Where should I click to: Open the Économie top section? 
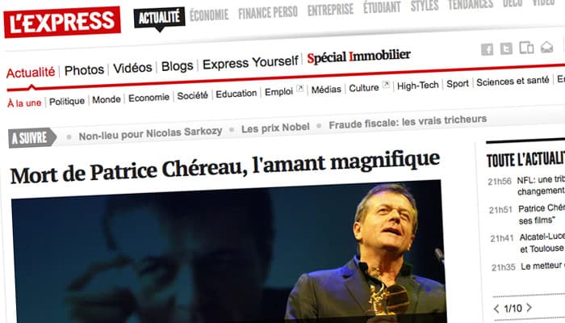[x=209, y=15]
